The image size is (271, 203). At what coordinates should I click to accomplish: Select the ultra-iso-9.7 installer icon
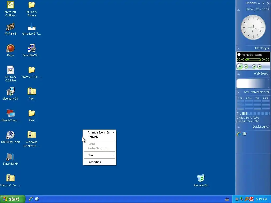coord(32,27)
